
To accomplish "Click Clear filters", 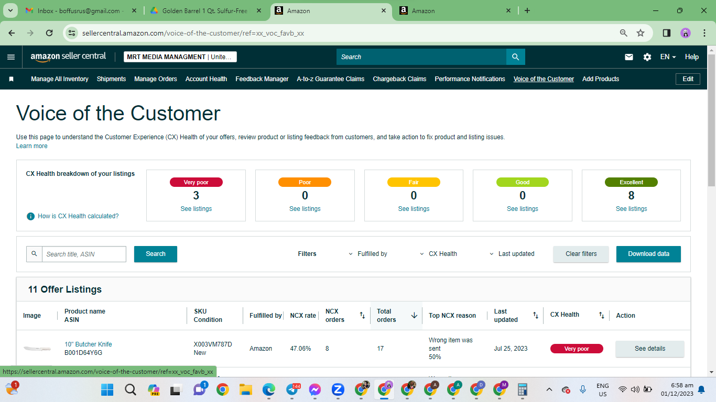I will (581, 254).
